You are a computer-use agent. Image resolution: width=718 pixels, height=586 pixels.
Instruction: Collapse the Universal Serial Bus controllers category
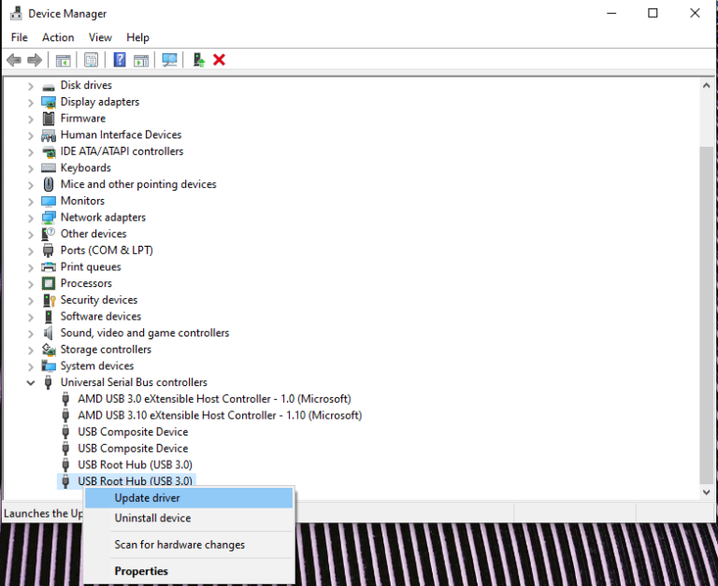31,382
